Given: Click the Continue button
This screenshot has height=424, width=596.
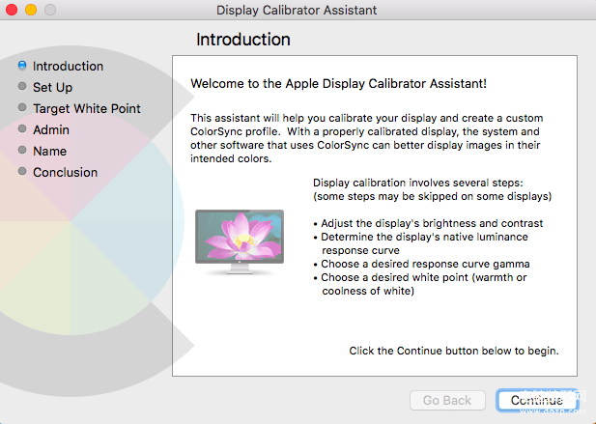Looking at the screenshot, I should tap(537, 400).
